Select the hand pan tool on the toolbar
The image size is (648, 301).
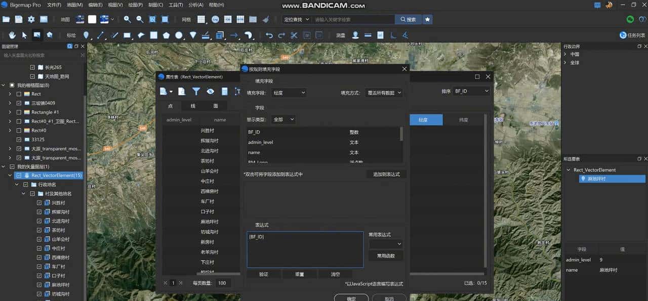tap(12, 35)
